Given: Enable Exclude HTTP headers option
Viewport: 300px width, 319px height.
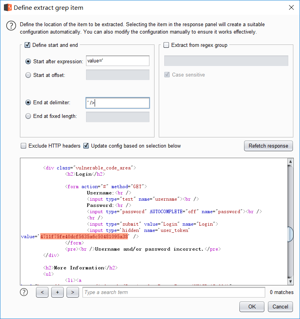Looking at the screenshot, I should coord(23,146).
